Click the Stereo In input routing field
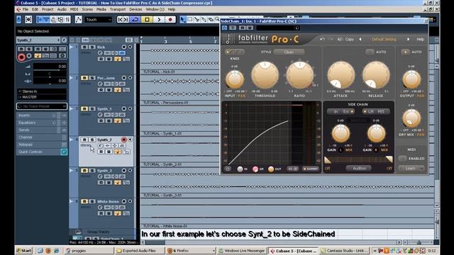454x255 pixels. (42, 91)
